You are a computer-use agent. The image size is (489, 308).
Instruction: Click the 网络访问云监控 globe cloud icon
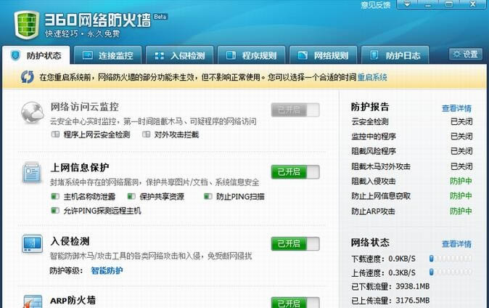click(x=32, y=112)
